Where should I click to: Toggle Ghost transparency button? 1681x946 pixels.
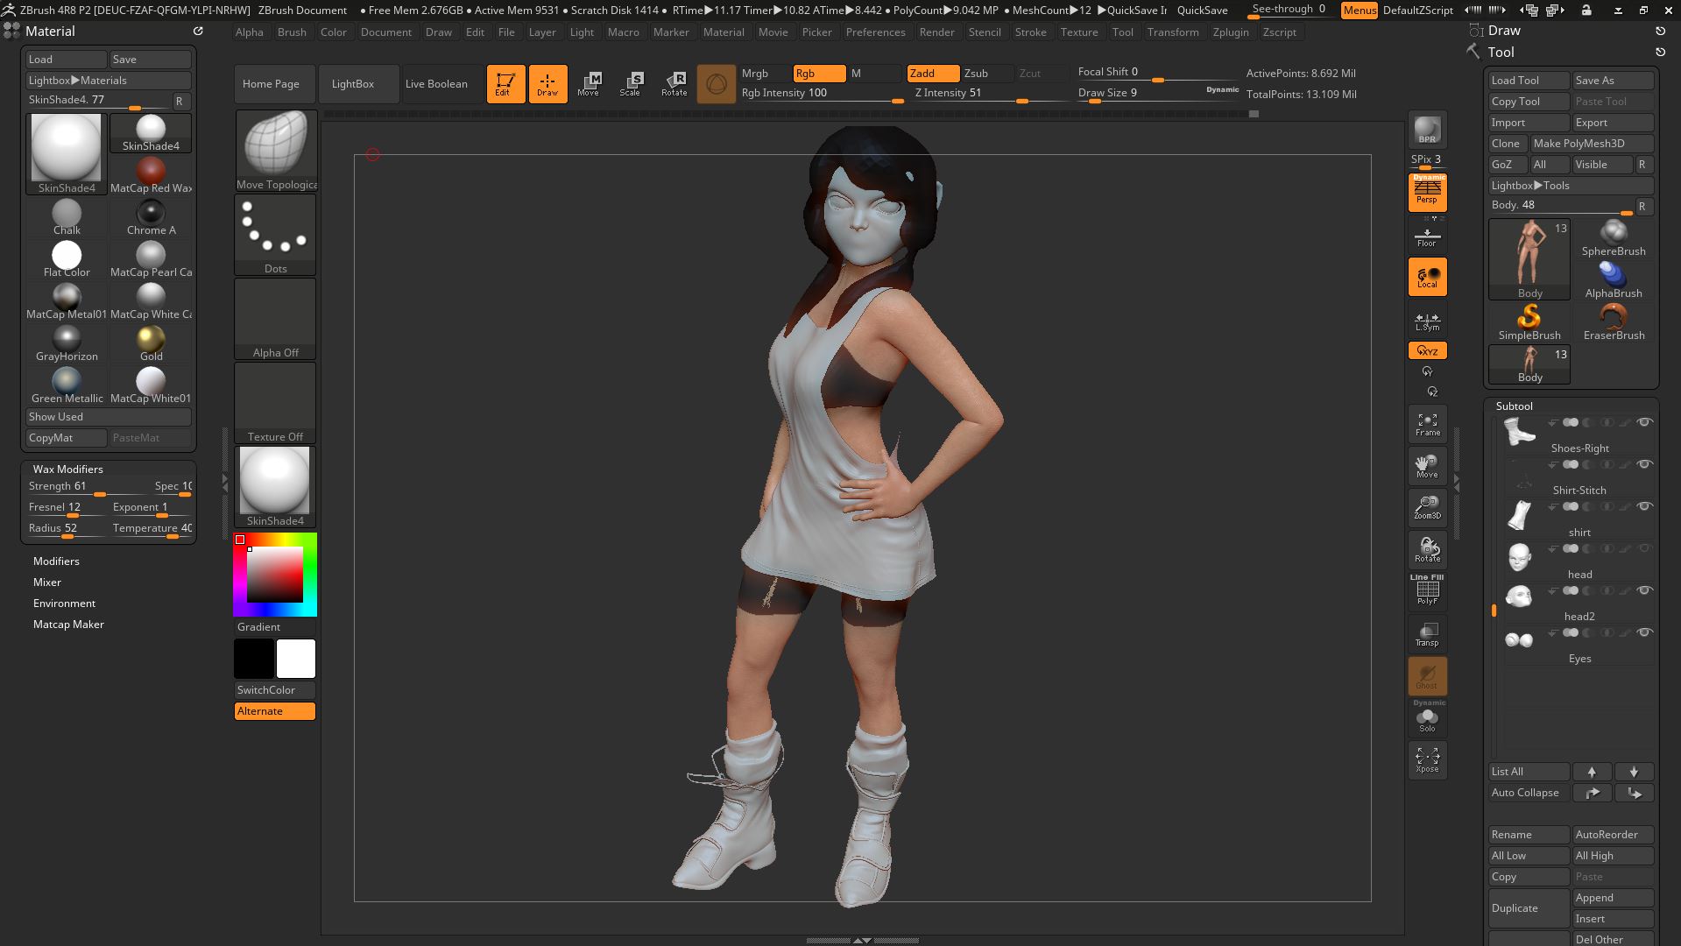click(1427, 676)
